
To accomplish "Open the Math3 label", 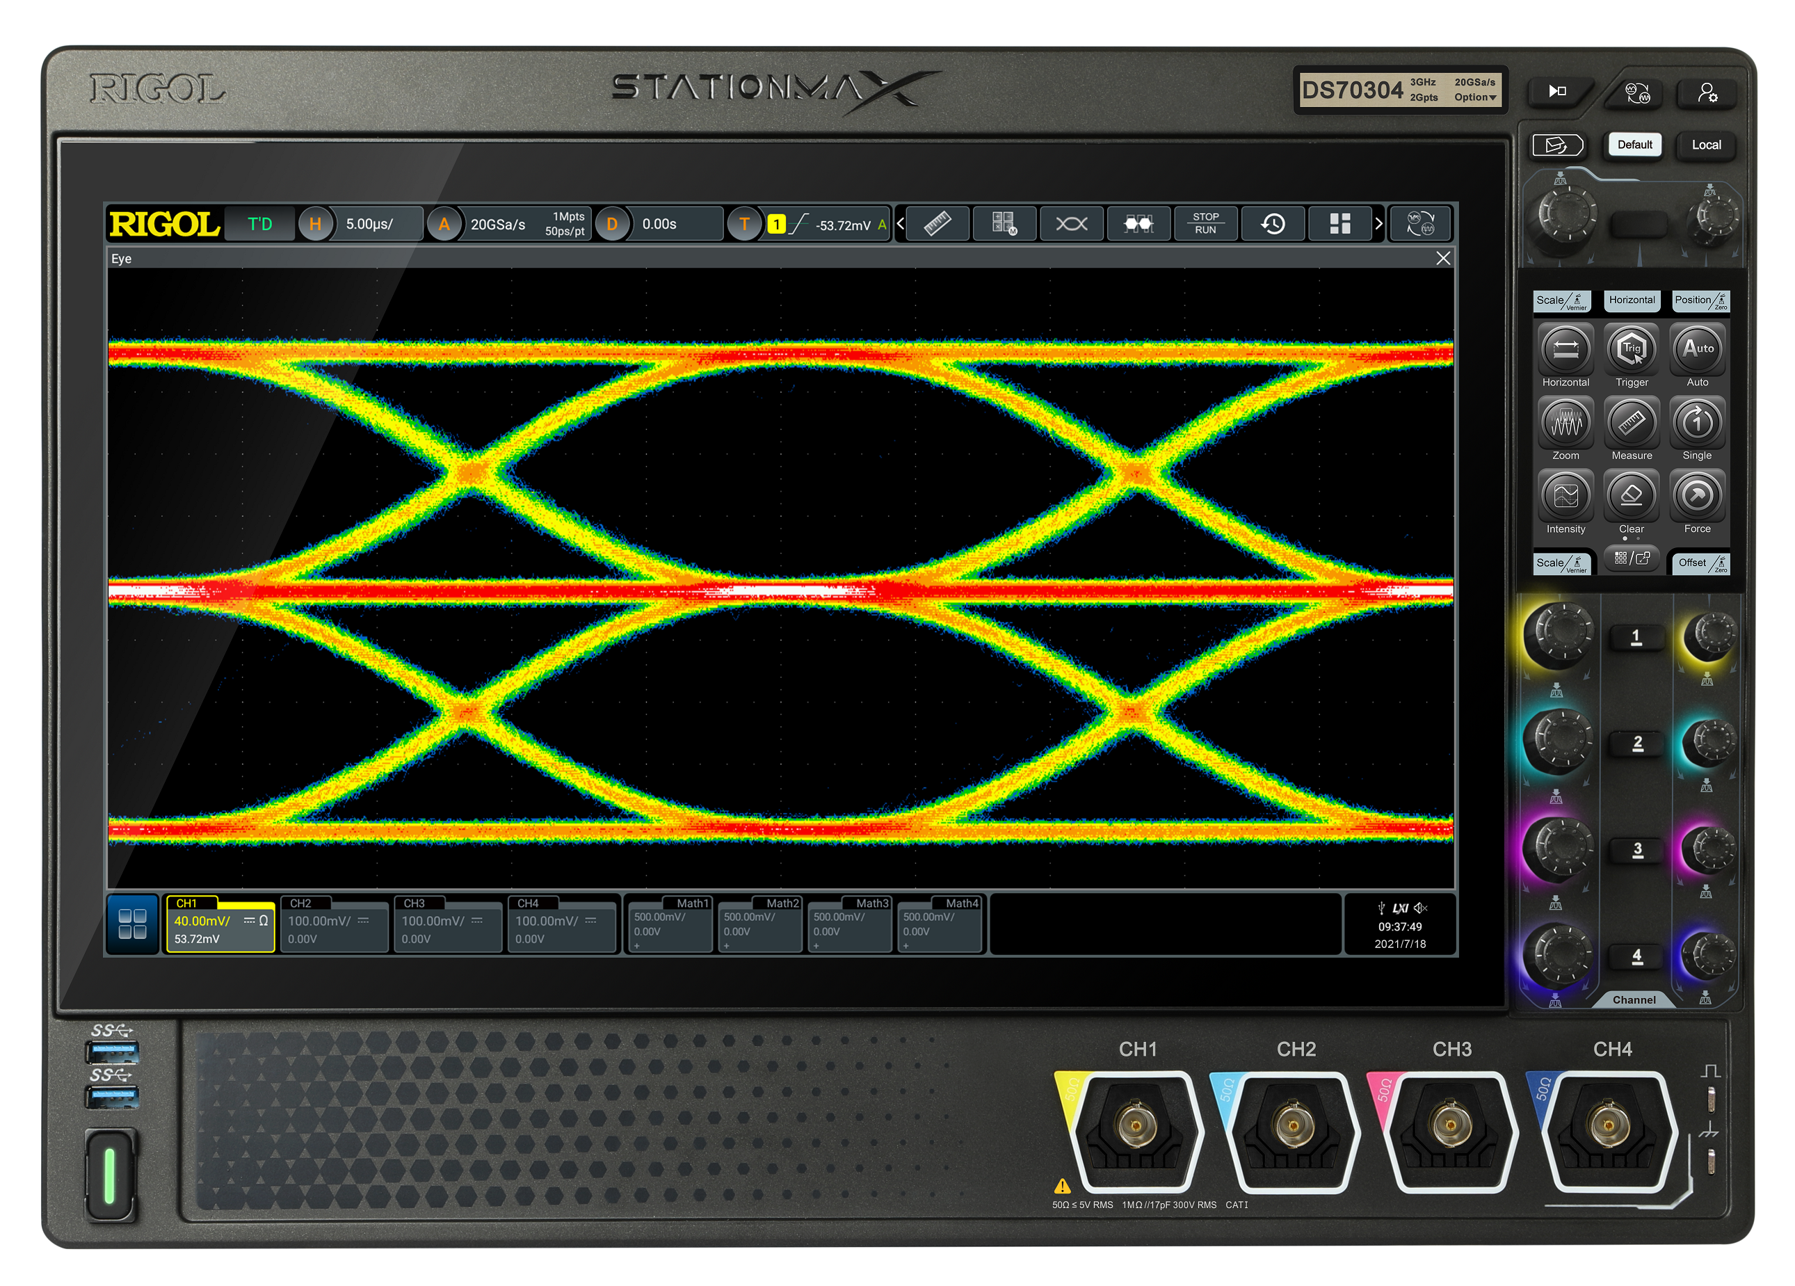I will pos(850,924).
